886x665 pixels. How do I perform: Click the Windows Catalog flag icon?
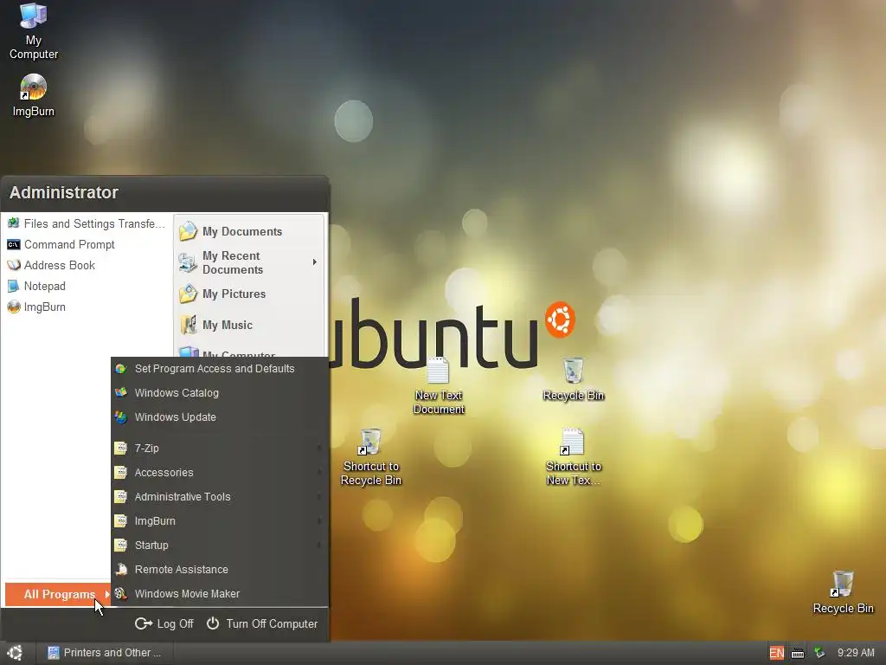[x=120, y=392]
